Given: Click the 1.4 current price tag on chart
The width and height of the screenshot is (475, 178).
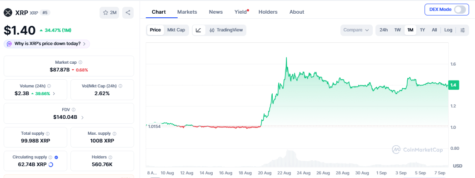Looking at the screenshot, I should pos(454,85).
